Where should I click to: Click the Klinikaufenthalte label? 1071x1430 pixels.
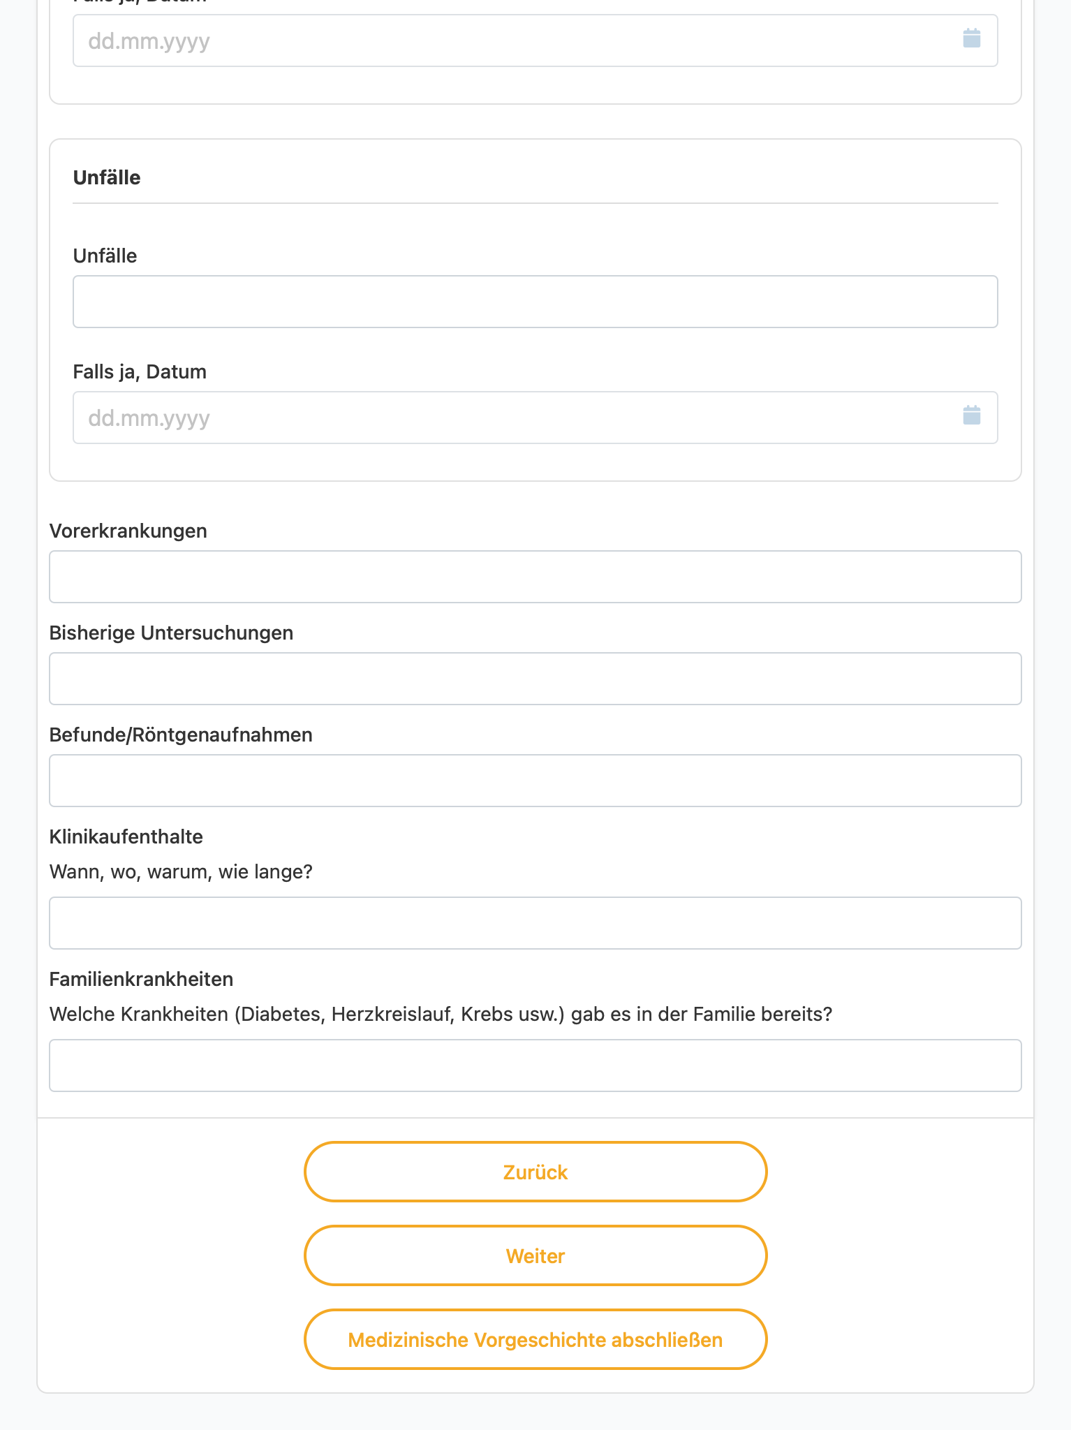(126, 836)
